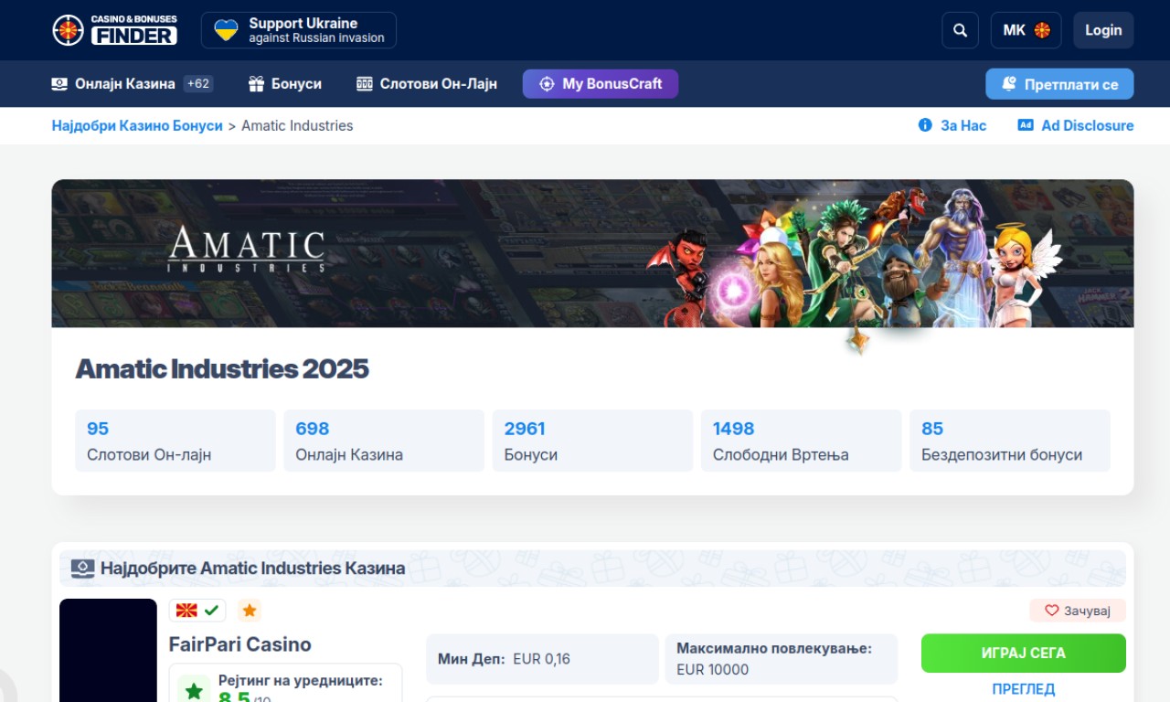1170x702 pixels.
Task: Open the FairPari Casino title link
Action: tap(240, 644)
